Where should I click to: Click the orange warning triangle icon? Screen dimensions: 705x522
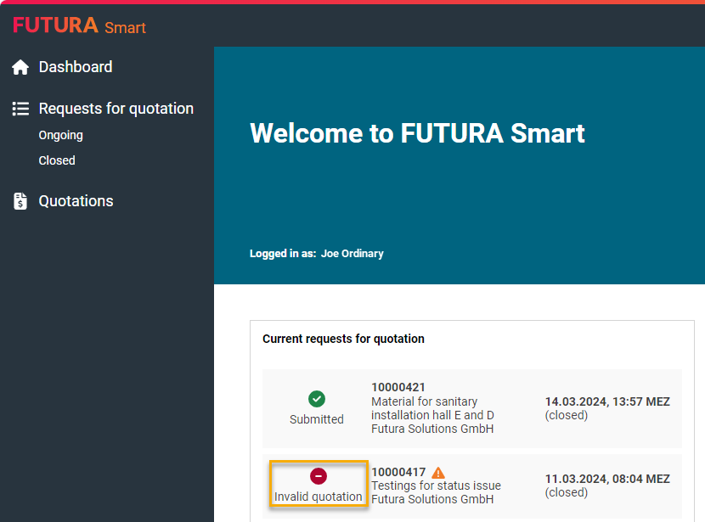point(438,473)
